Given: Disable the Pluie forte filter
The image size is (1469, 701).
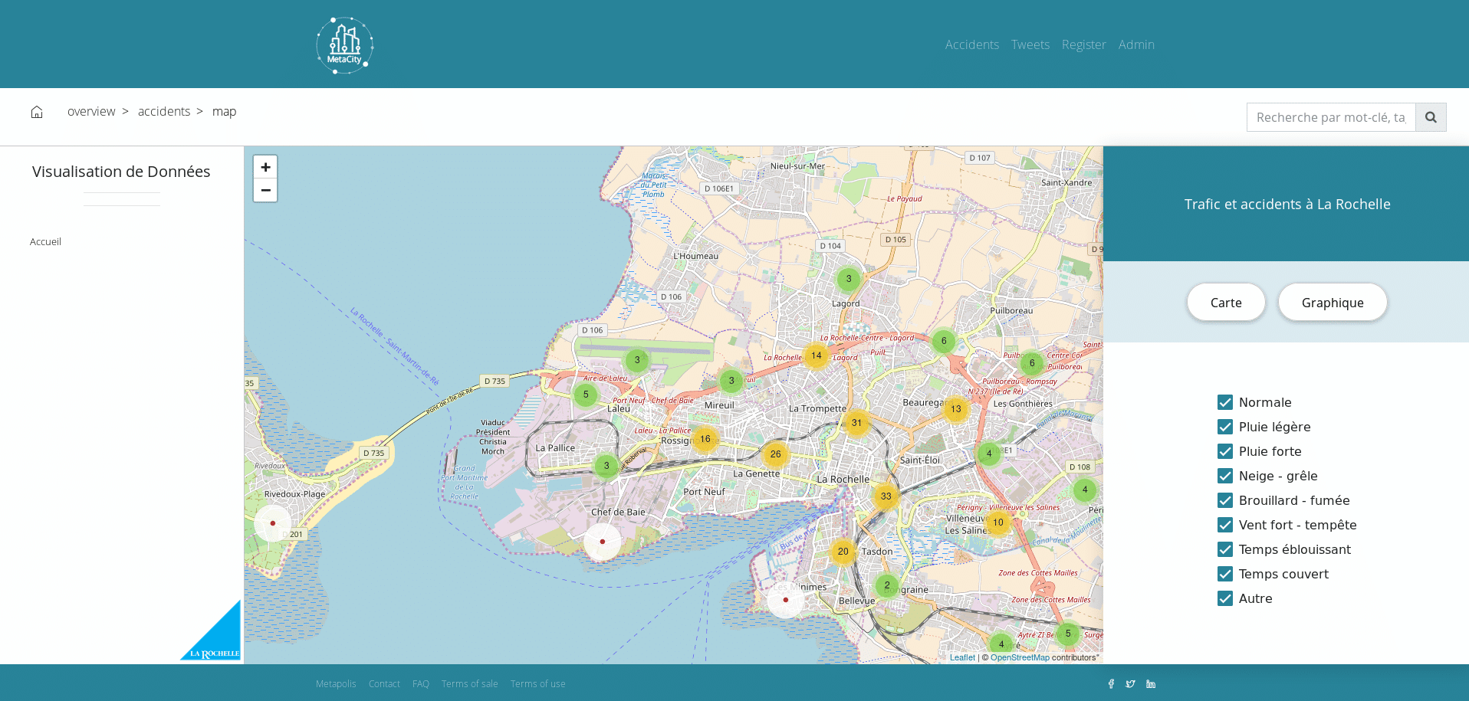Looking at the screenshot, I should pyautogui.click(x=1224, y=450).
